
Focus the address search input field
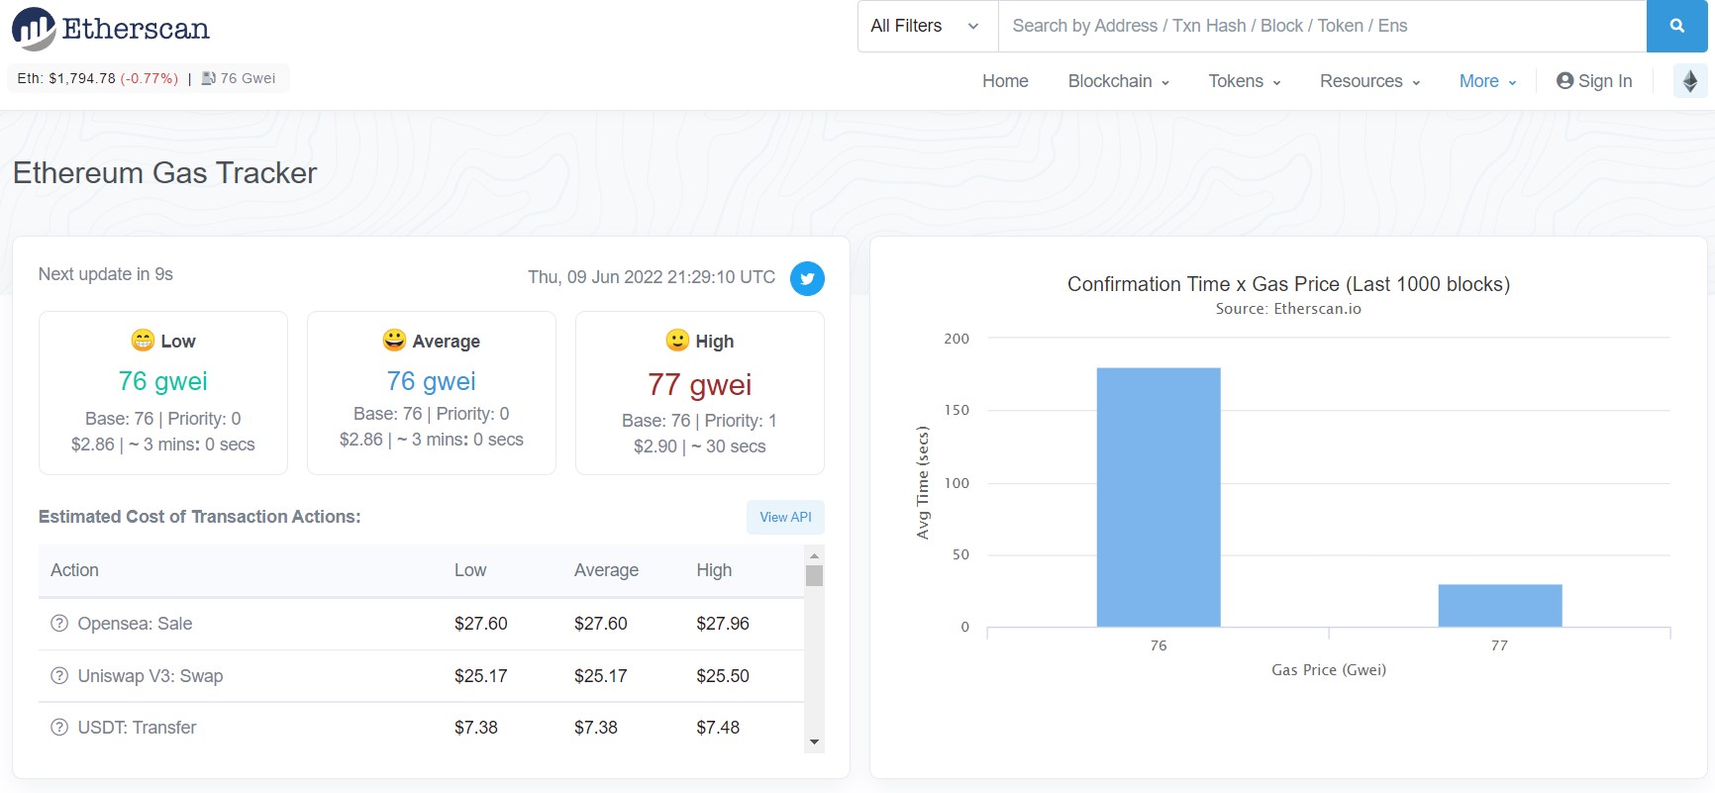point(1321,26)
